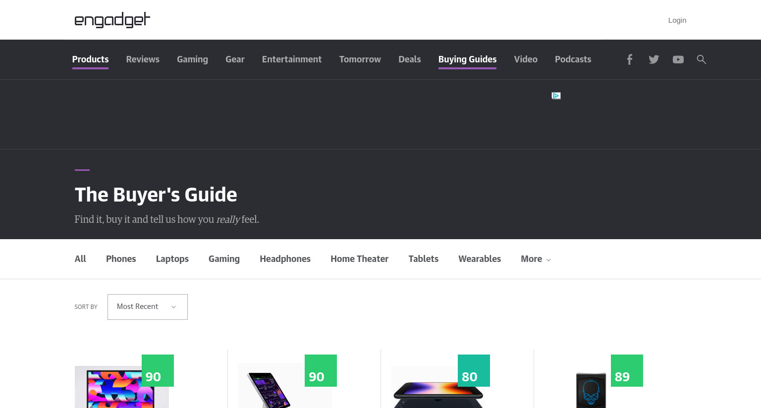Image resolution: width=761 pixels, height=408 pixels.
Task: Select the Wearables category tab
Action: coord(480,259)
